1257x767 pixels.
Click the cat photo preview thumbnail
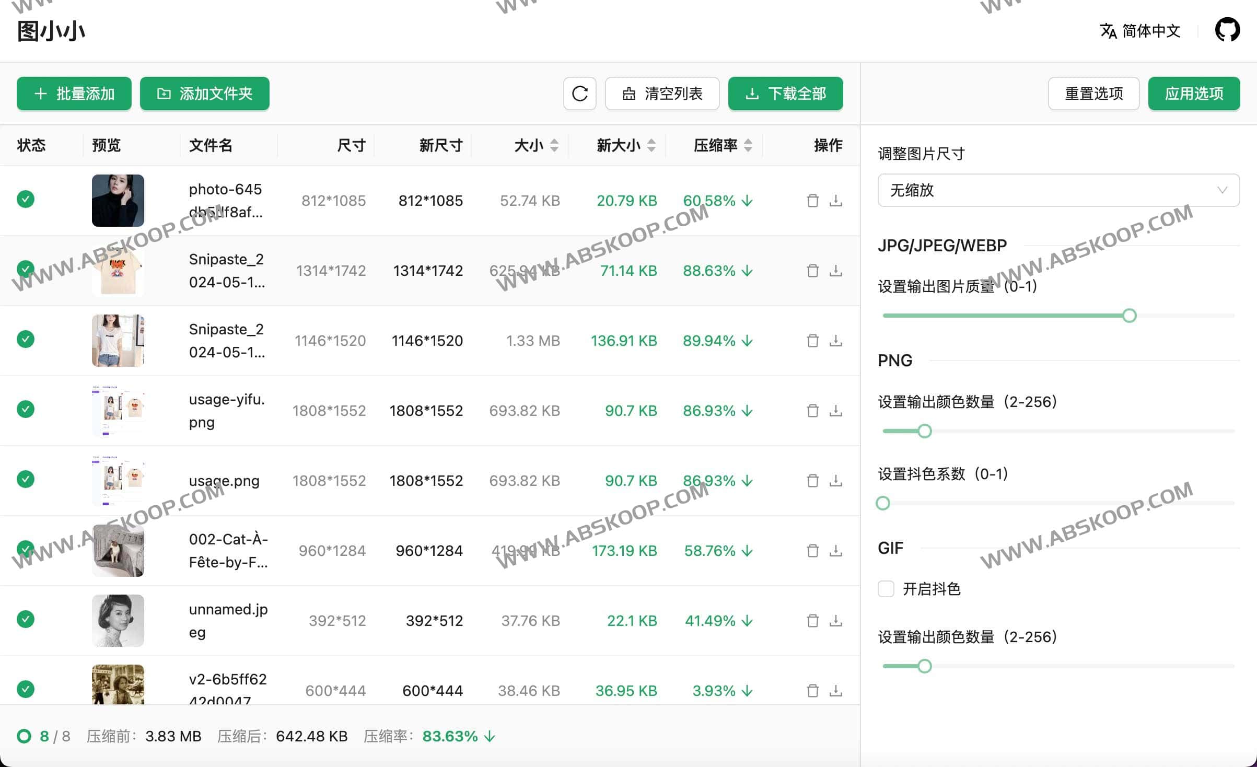[118, 551]
